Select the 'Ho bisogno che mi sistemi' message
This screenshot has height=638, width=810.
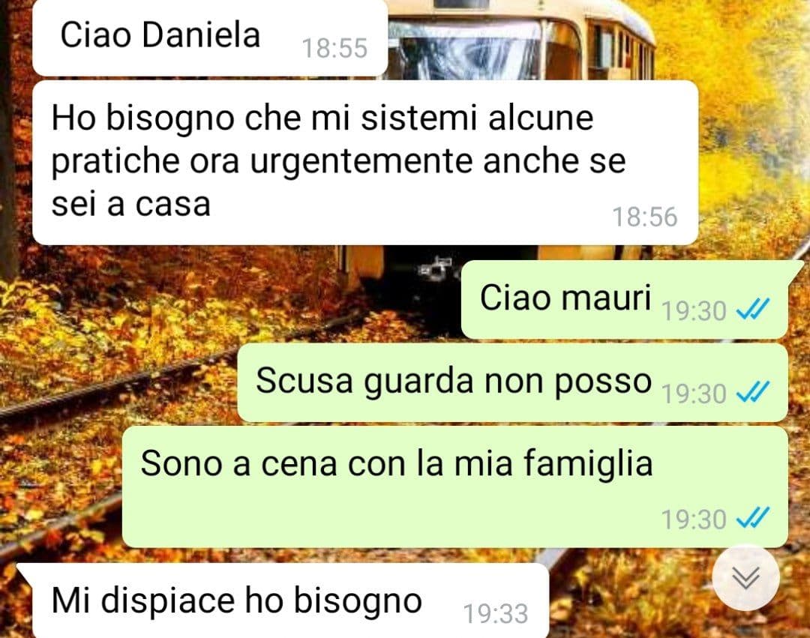[365, 163]
